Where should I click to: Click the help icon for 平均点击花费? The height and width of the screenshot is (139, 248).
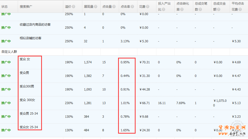(240, 9)
